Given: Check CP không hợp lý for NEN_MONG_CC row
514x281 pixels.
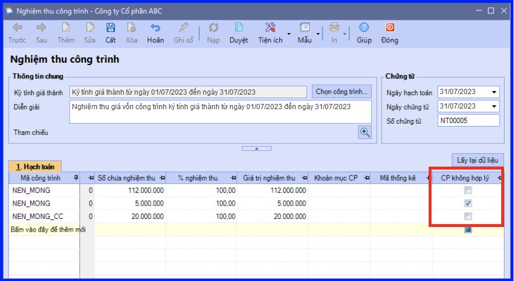Looking at the screenshot, I should click(468, 217).
